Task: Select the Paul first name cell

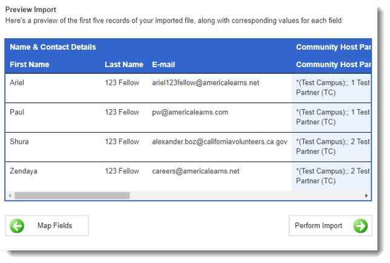Action: coord(18,112)
